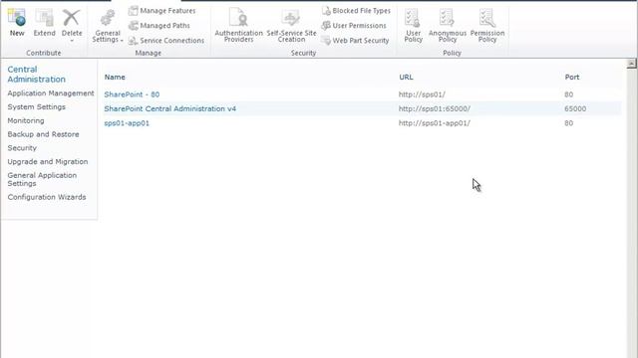Click the Manage Features label
The height and width of the screenshot is (358, 638).
(x=167, y=11)
